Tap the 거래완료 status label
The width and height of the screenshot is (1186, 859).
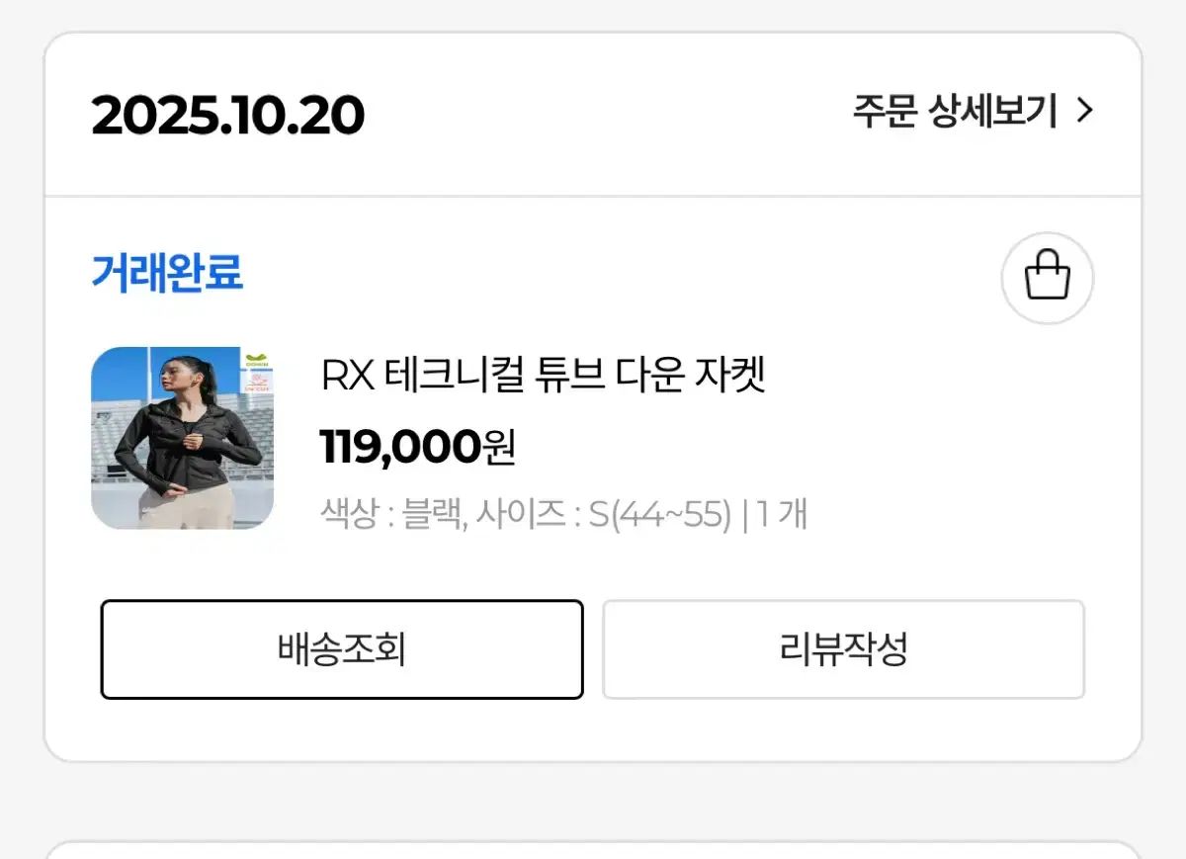pos(167,273)
